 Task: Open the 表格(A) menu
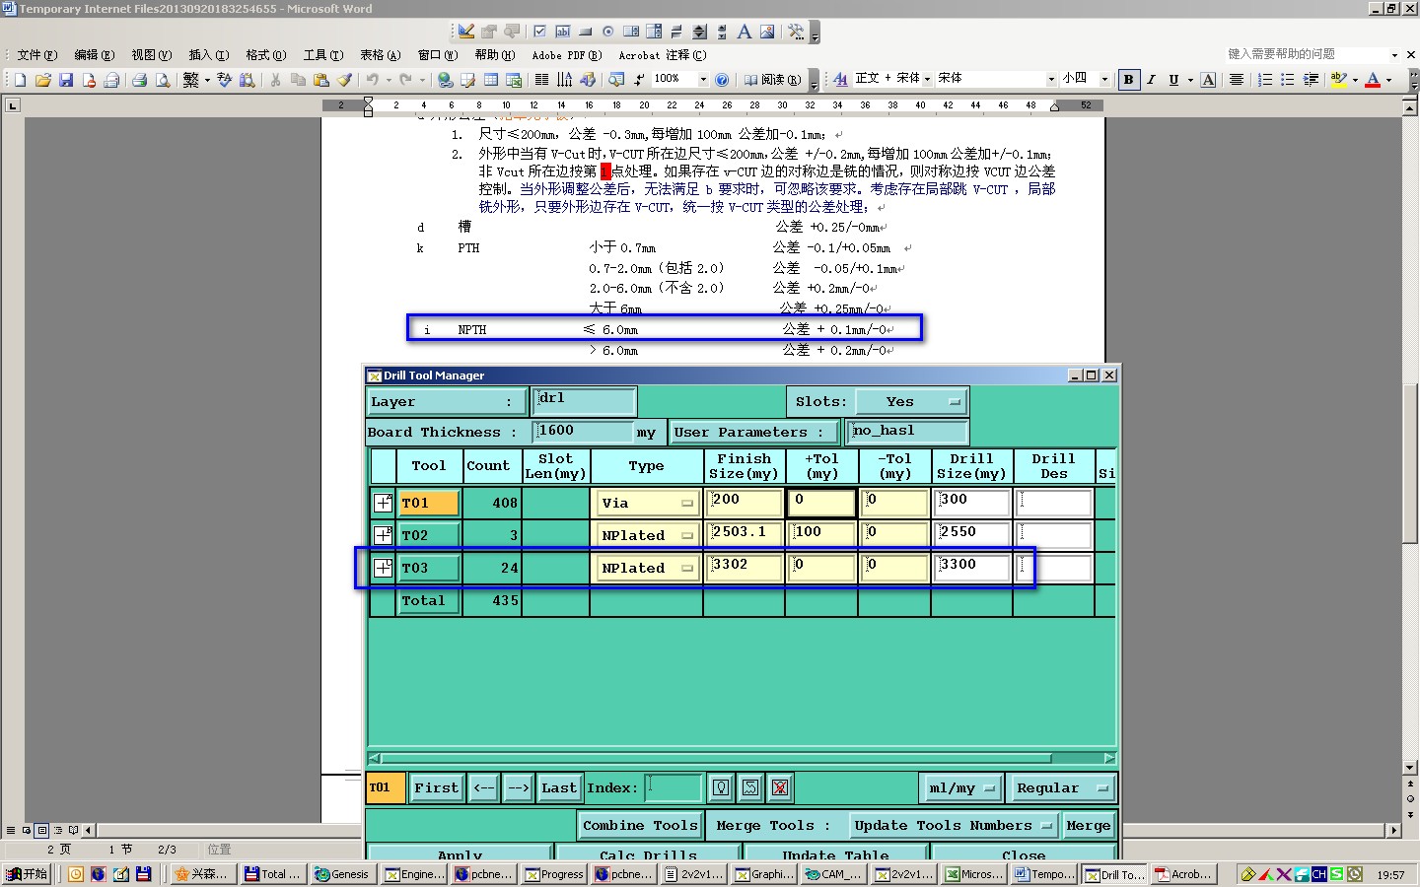[380, 55]
